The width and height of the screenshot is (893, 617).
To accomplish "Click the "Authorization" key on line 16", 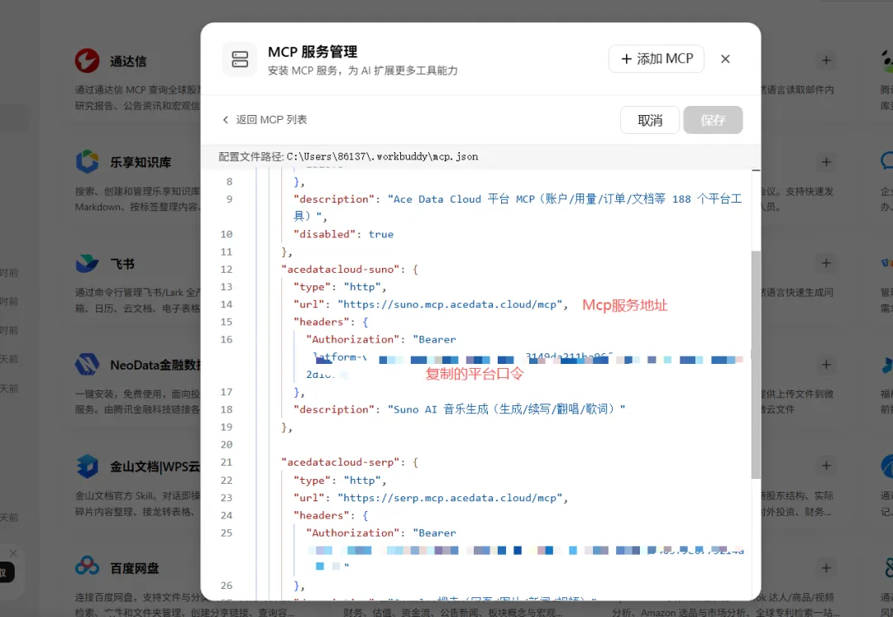I will tap(352, 340).
